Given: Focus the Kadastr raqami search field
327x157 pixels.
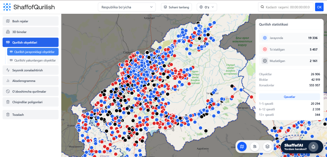Looking at the screenshot, I should (x=286, y=7).
